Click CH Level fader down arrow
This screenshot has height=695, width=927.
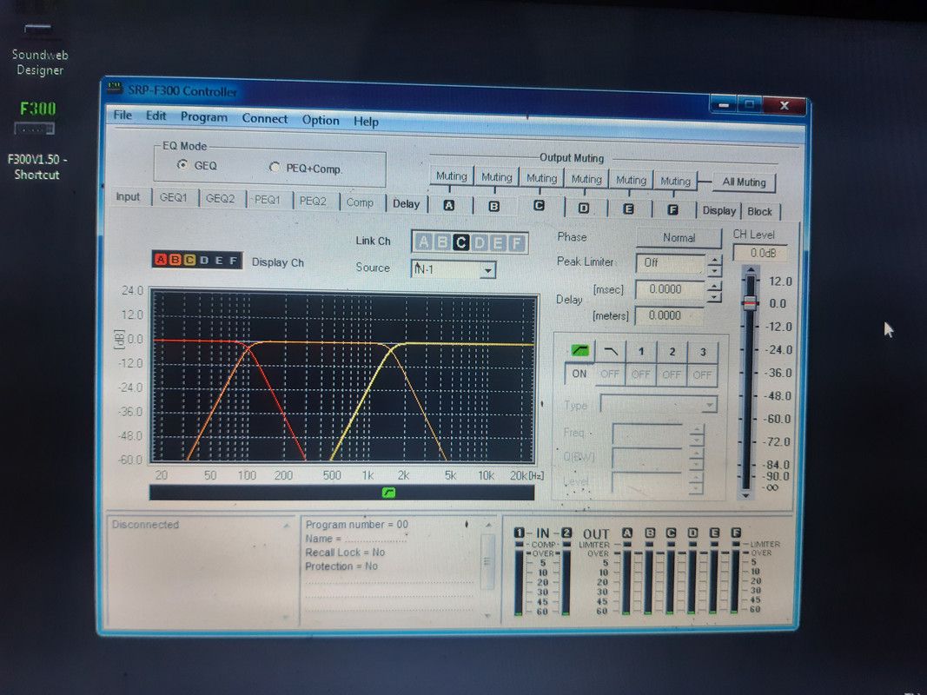(746, 495)
